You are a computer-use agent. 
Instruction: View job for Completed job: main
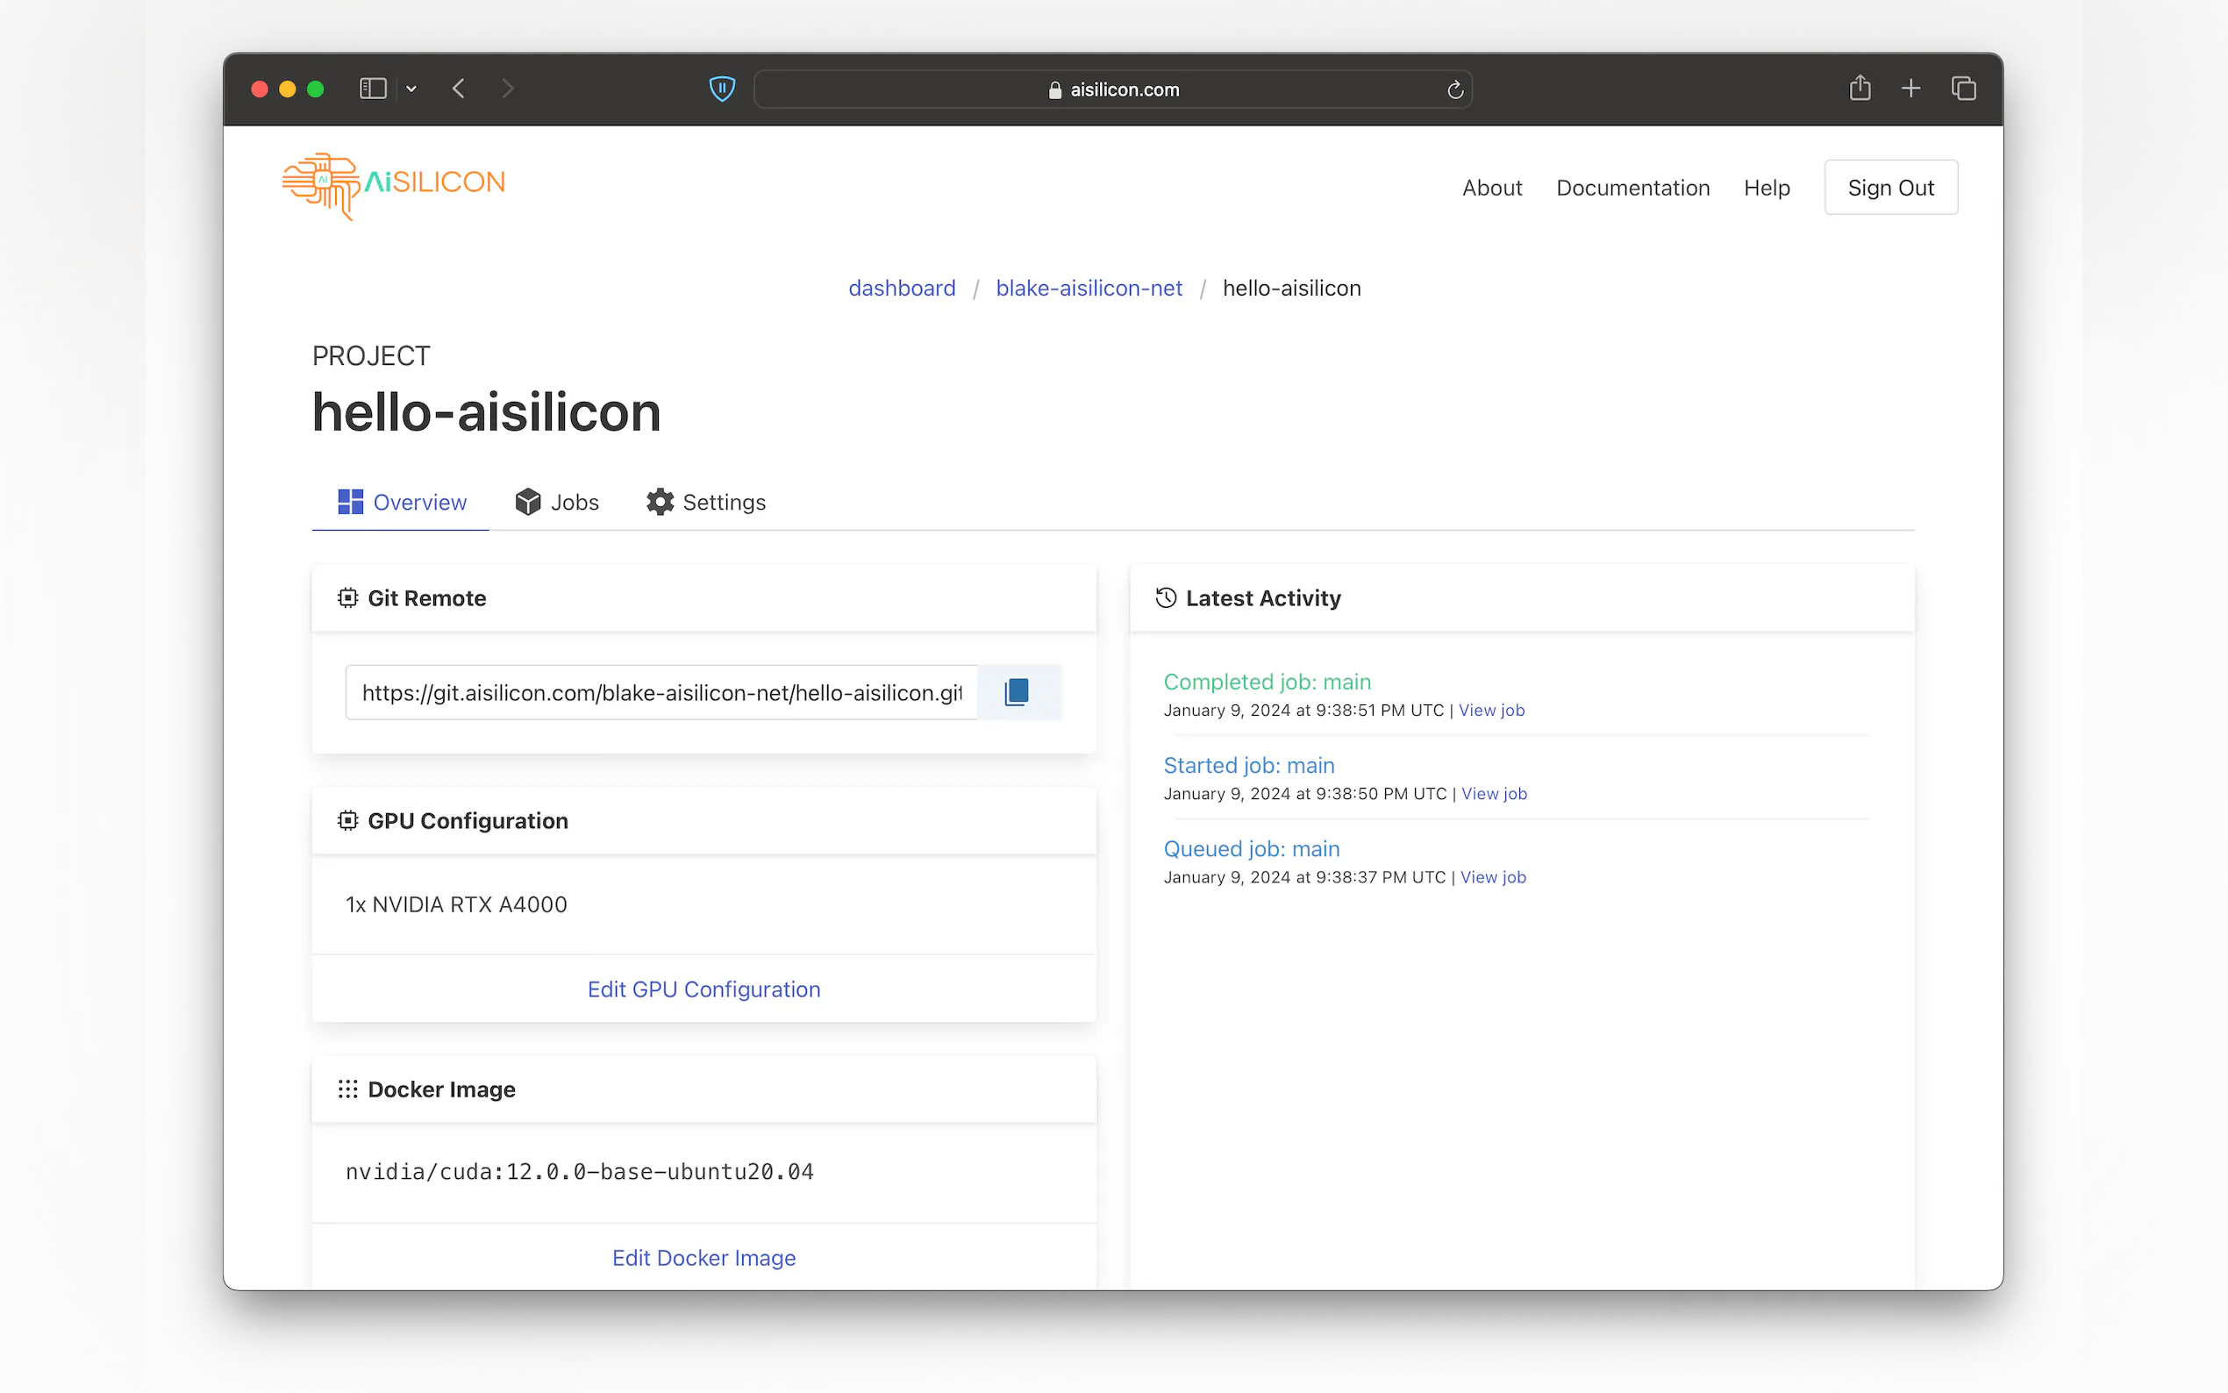coord(1491,711)
